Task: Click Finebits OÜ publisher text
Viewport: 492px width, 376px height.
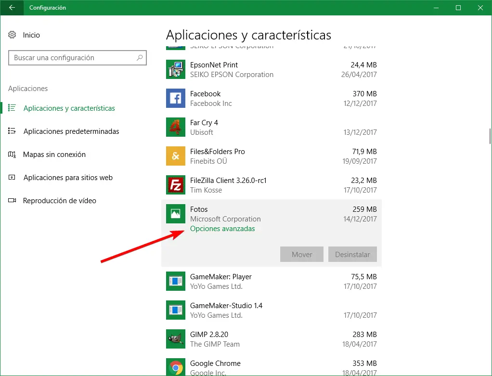Action: [208, 161]
